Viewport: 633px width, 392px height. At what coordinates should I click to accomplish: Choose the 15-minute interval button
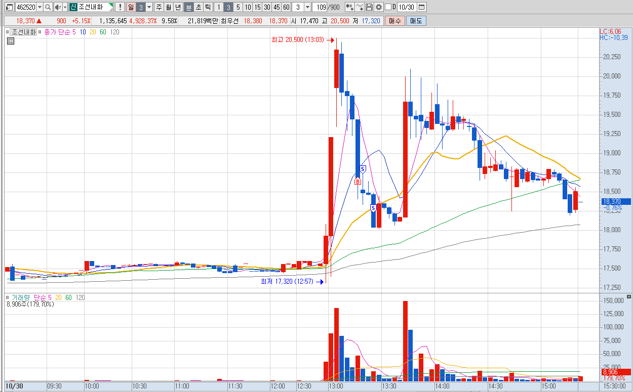(257, 7)
